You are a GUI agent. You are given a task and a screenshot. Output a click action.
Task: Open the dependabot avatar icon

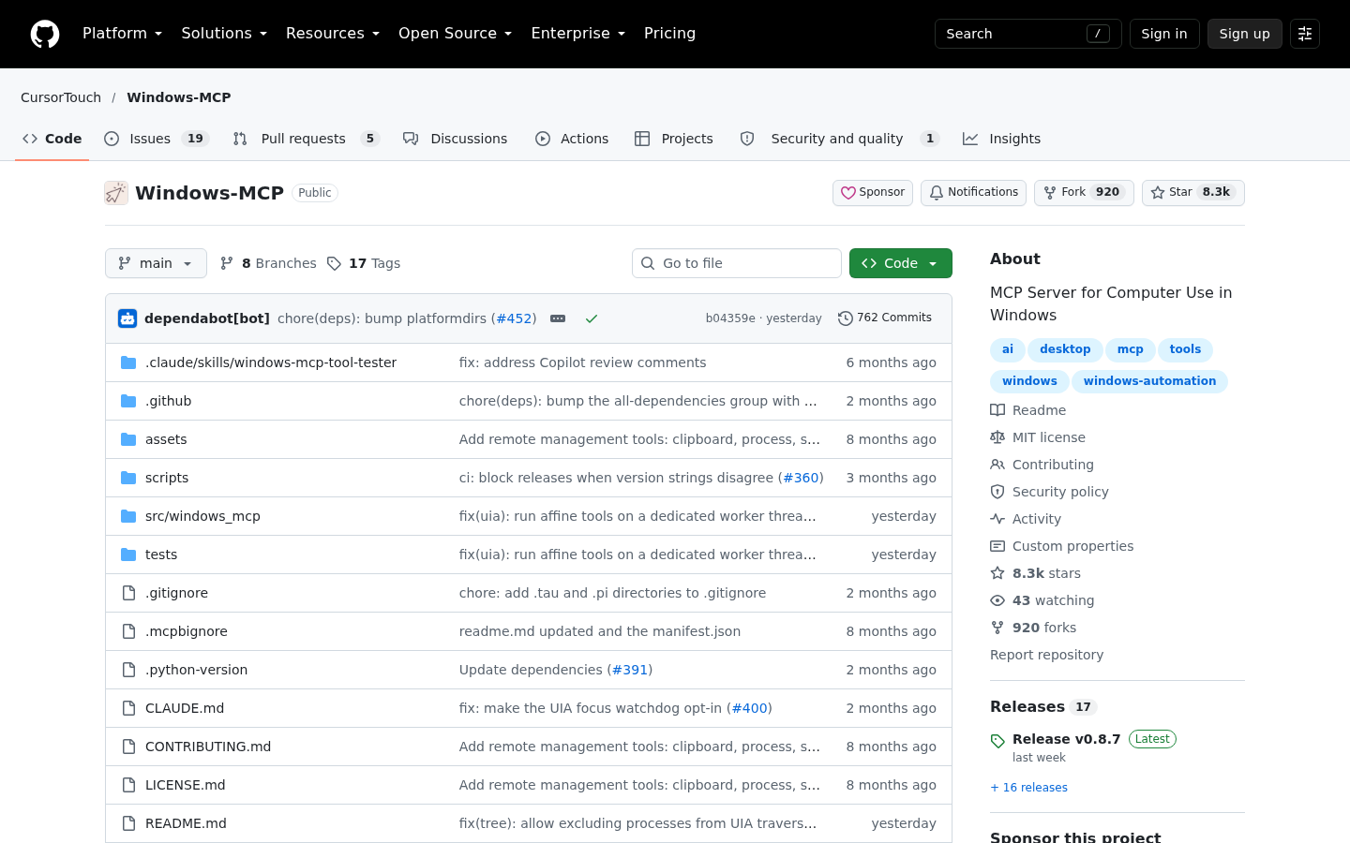(127, 318)
